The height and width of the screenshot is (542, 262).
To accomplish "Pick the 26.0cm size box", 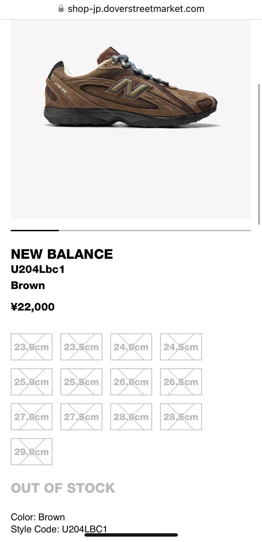I will [131, 382].
